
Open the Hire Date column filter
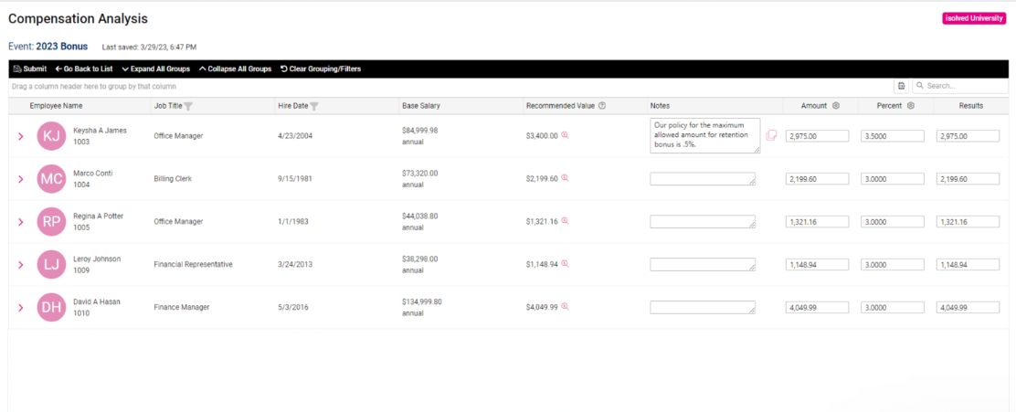[313, 106]
